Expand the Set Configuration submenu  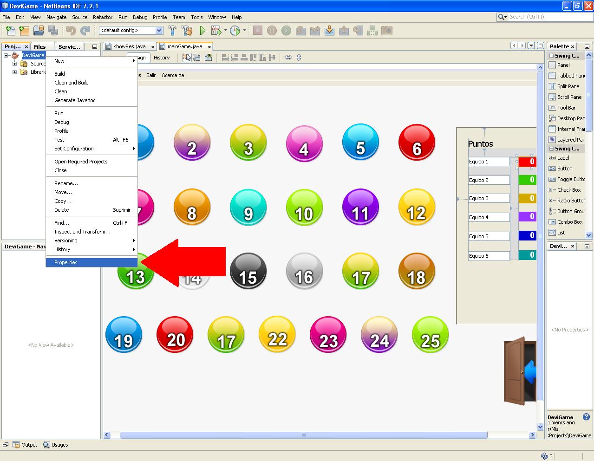(x=92, y=149)
